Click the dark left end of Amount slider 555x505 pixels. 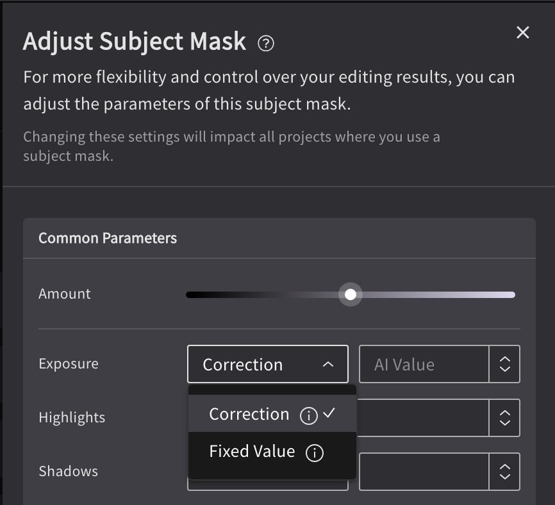(192, 295)
